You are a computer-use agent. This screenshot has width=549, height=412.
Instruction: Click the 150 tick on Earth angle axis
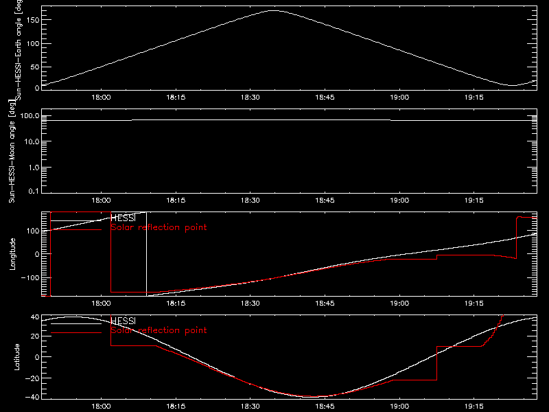33,21
